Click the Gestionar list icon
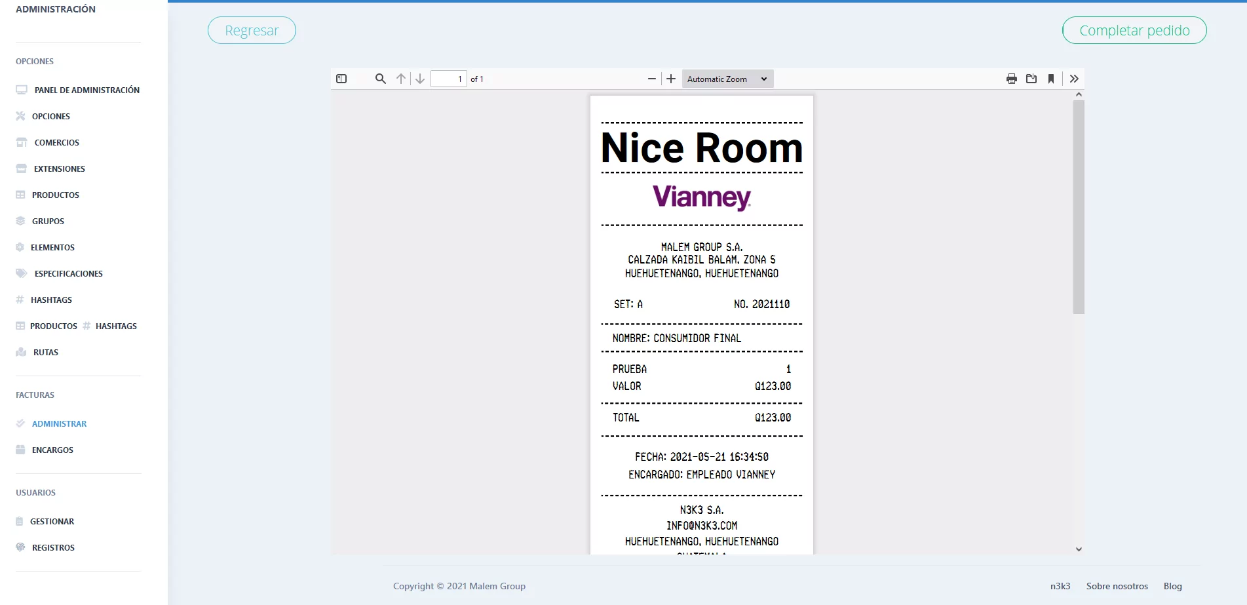 click(20, 521)
